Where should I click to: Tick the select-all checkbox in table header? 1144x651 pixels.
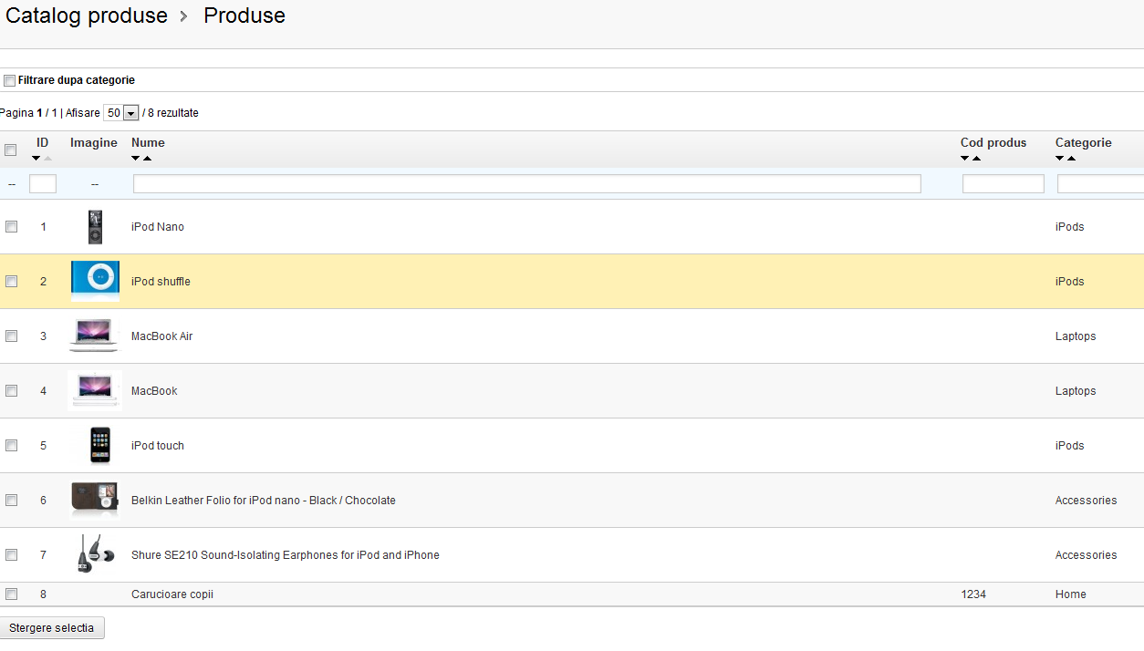click(11, 150)
